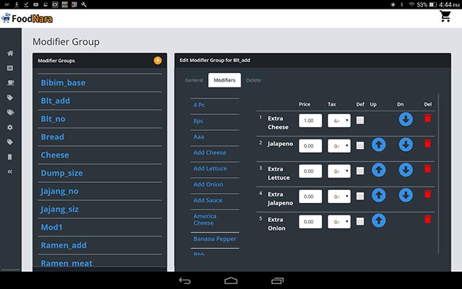Open tax dropdown for Extra Onion
Image resolution: width=462 pixels, height=289 pixels.
pos(339,222)
